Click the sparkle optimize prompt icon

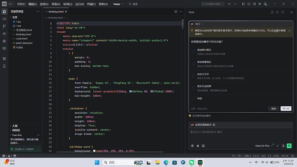click(x=278, y=146)
